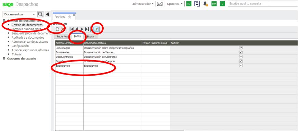299x132 pixels.
Task: Click the New document icon in toolbar
Action: point(57,29)
